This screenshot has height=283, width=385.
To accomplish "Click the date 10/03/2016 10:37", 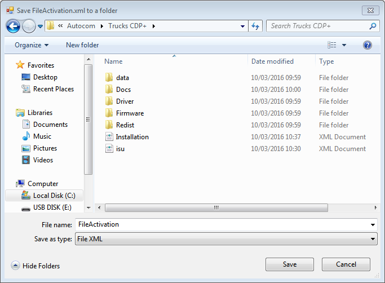I will click(276, 137).
